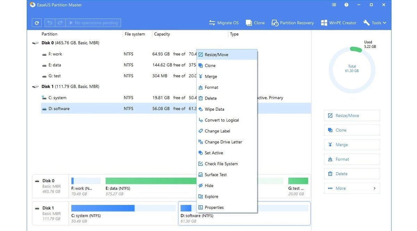The image size is (417, 231).
Task: Click 19.81 GB free capacity text
Action: pyautogui.click(x=161, y=98)
